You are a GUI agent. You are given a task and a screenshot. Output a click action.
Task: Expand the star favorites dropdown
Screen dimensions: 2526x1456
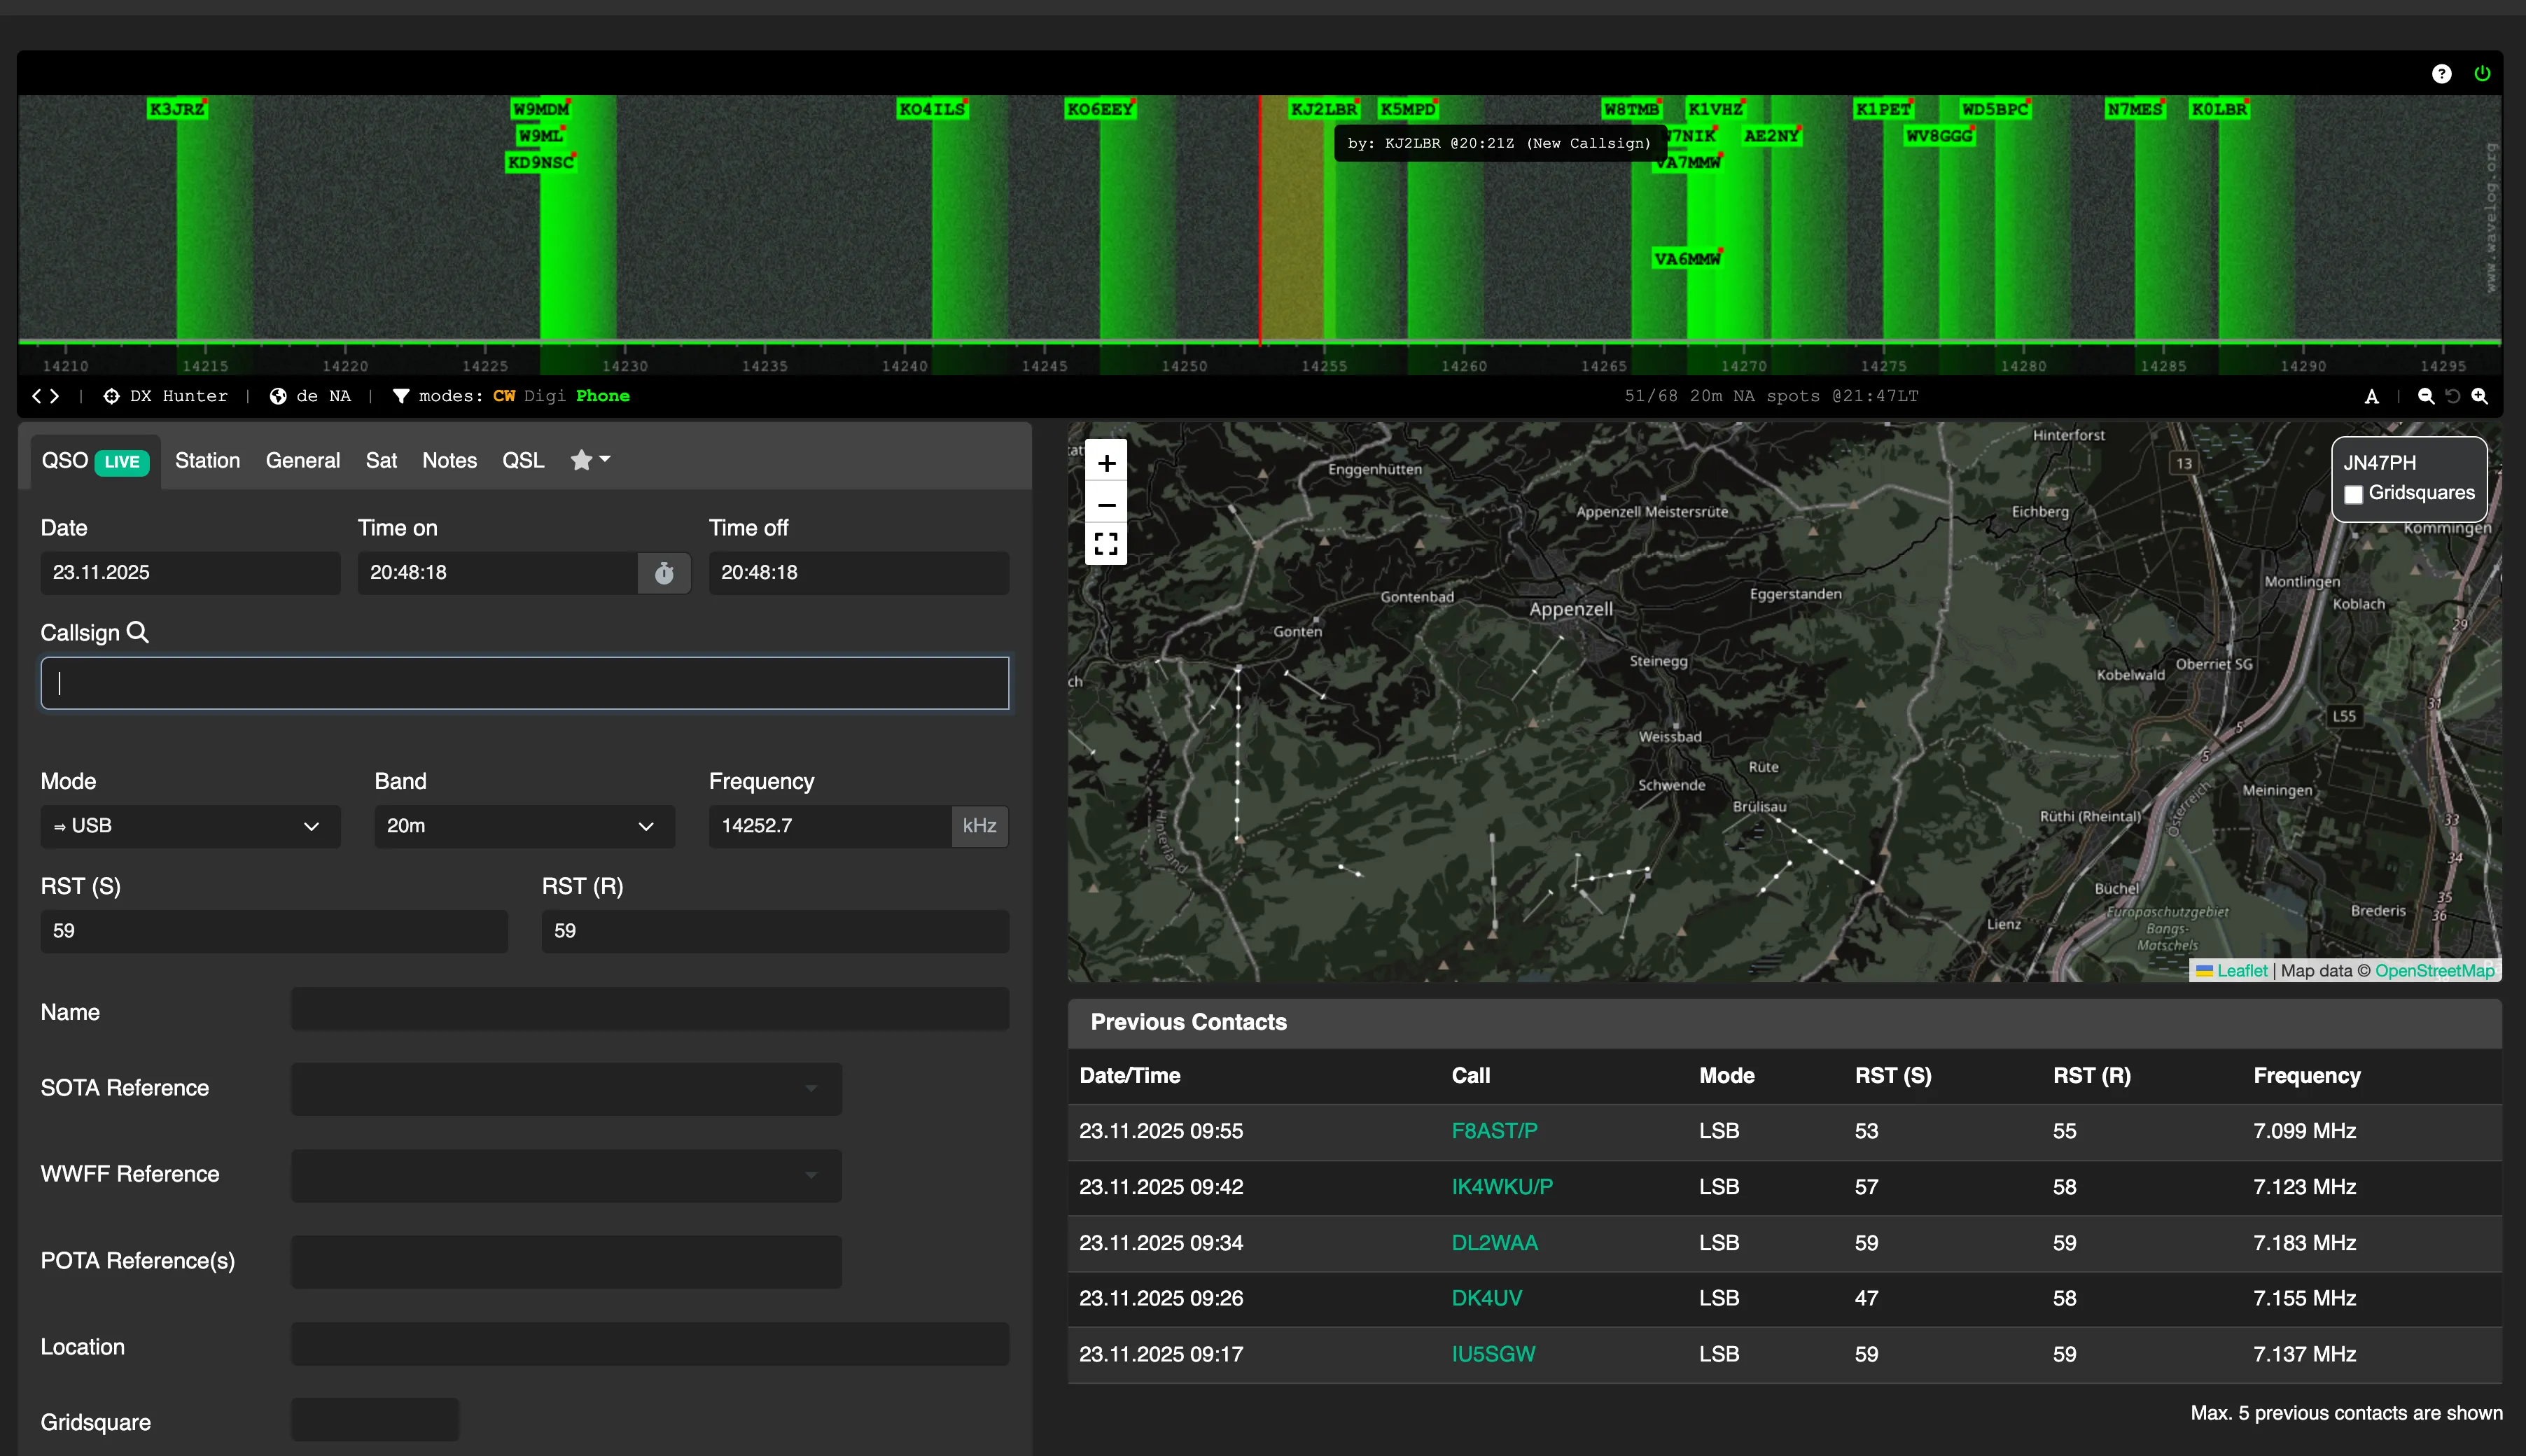pyautogui.click(x=590, y=460)
